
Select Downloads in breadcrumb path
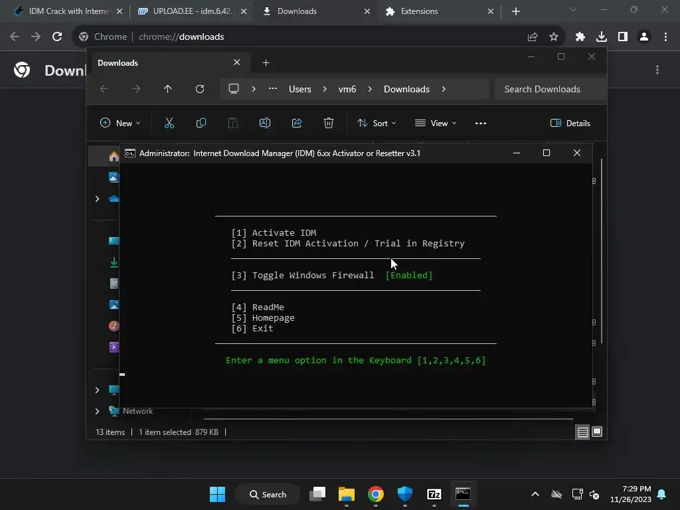click(407, 89)
